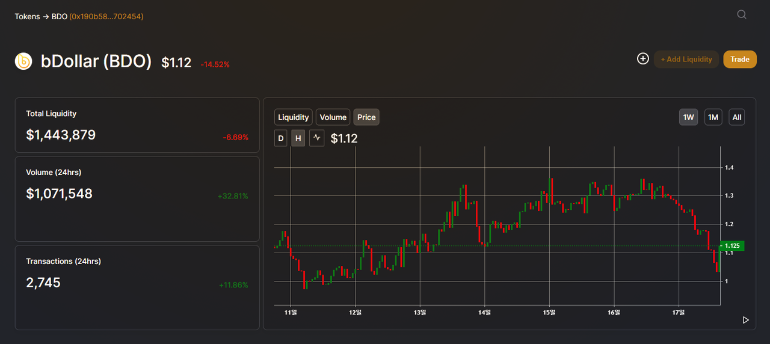Click the Transactions (24hrs) label

click(63, 262)
